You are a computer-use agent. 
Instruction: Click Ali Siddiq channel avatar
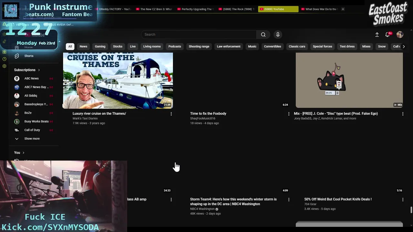[x=17, y=96]
